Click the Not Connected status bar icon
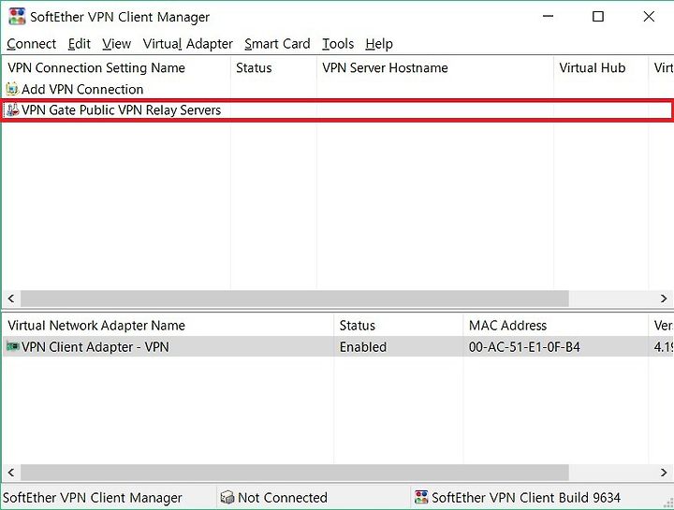The height and width of the screenshot is (510, 674). click(227, 498)
